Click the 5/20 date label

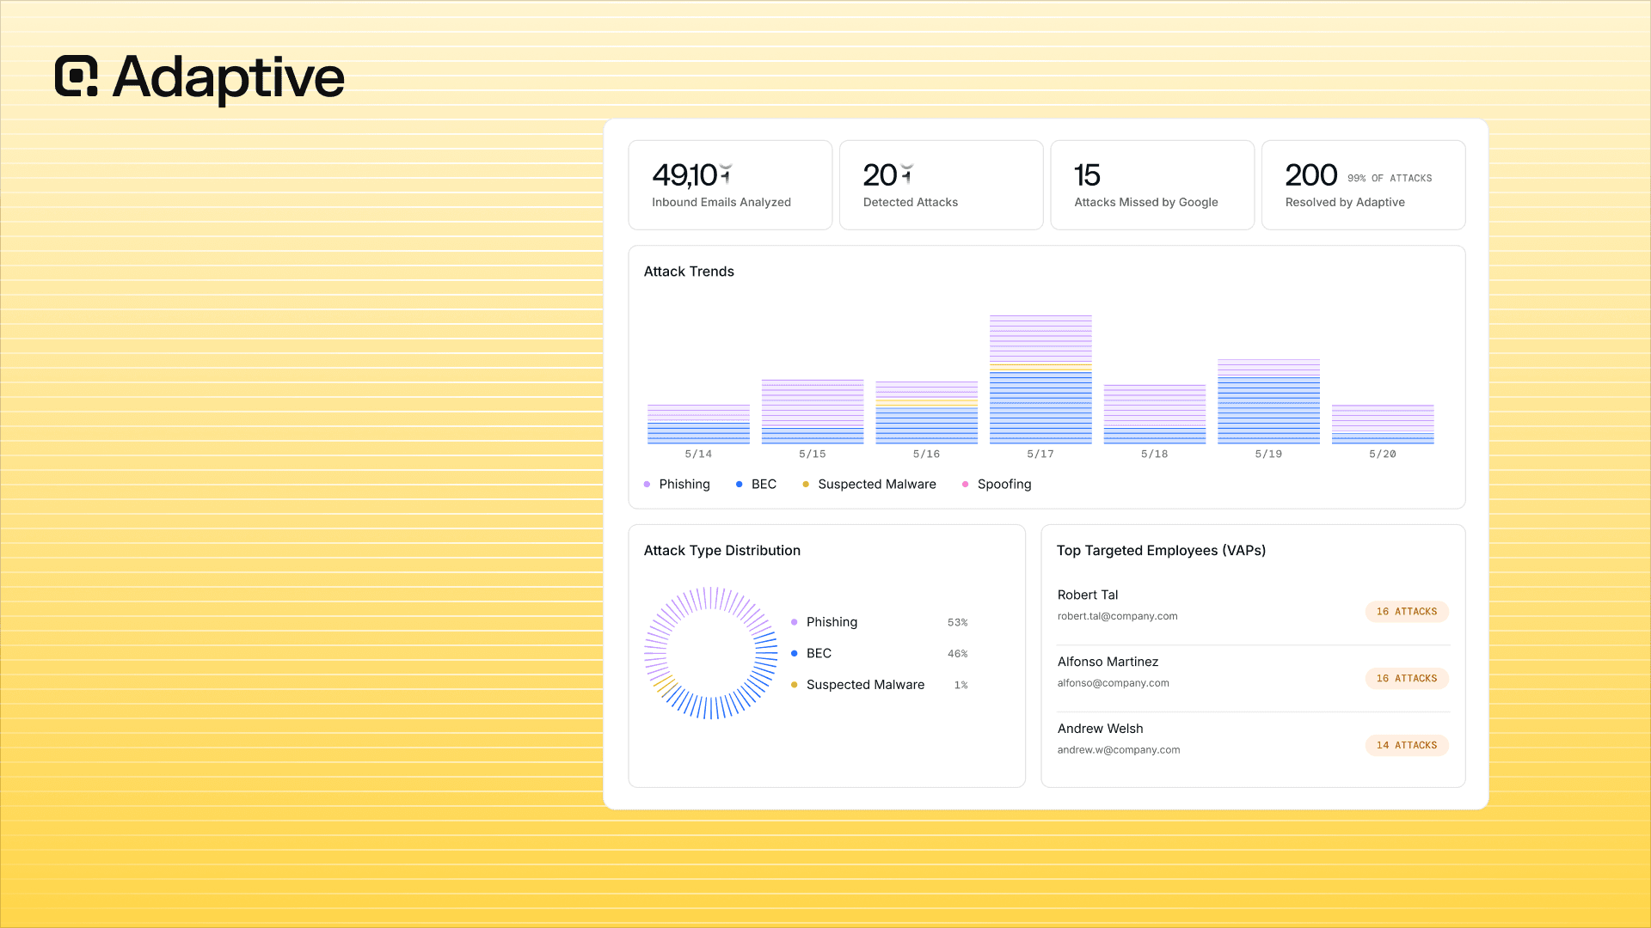1383,454
